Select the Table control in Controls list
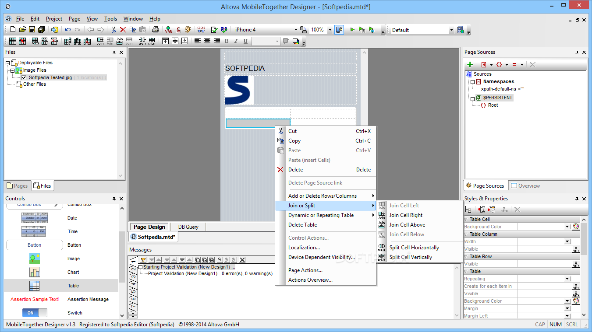 click(61, 286)
